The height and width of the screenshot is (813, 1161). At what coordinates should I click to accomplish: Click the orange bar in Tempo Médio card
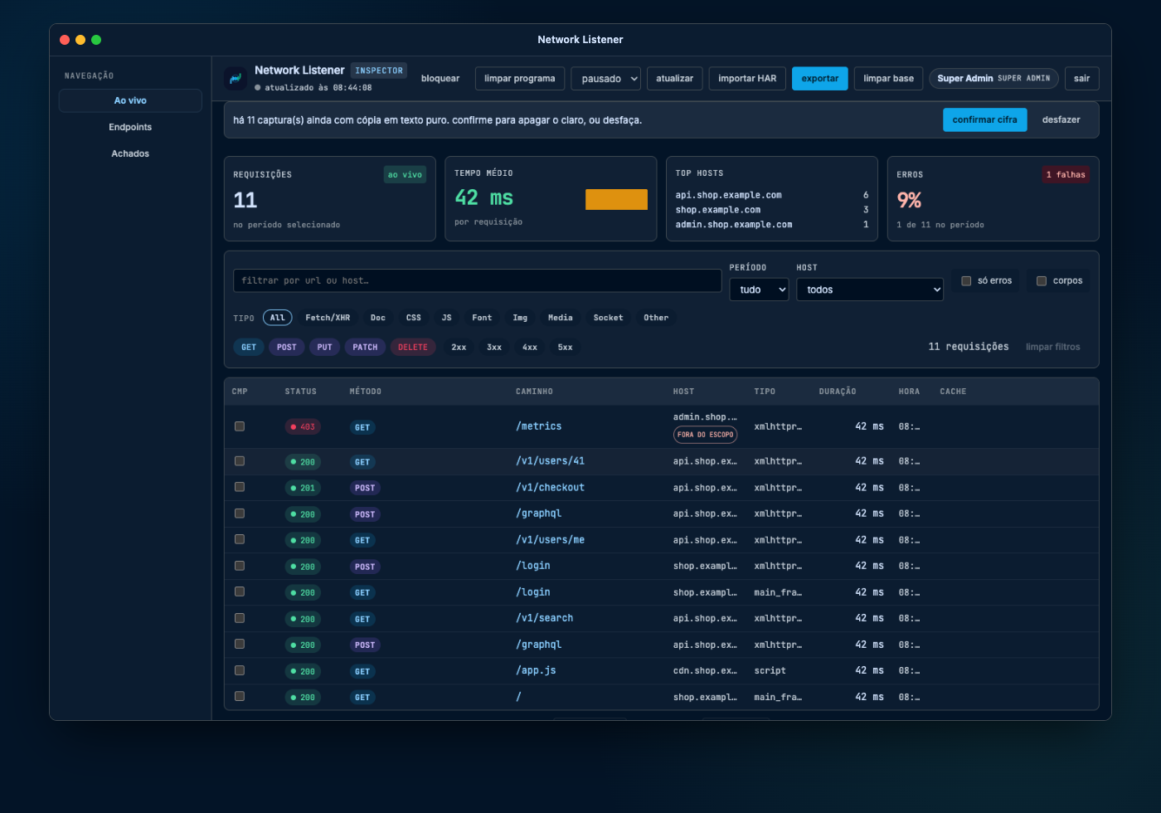[x=616, y=199]
